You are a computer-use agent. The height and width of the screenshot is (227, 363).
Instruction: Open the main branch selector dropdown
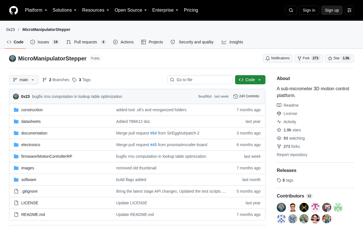pos(24,80)
